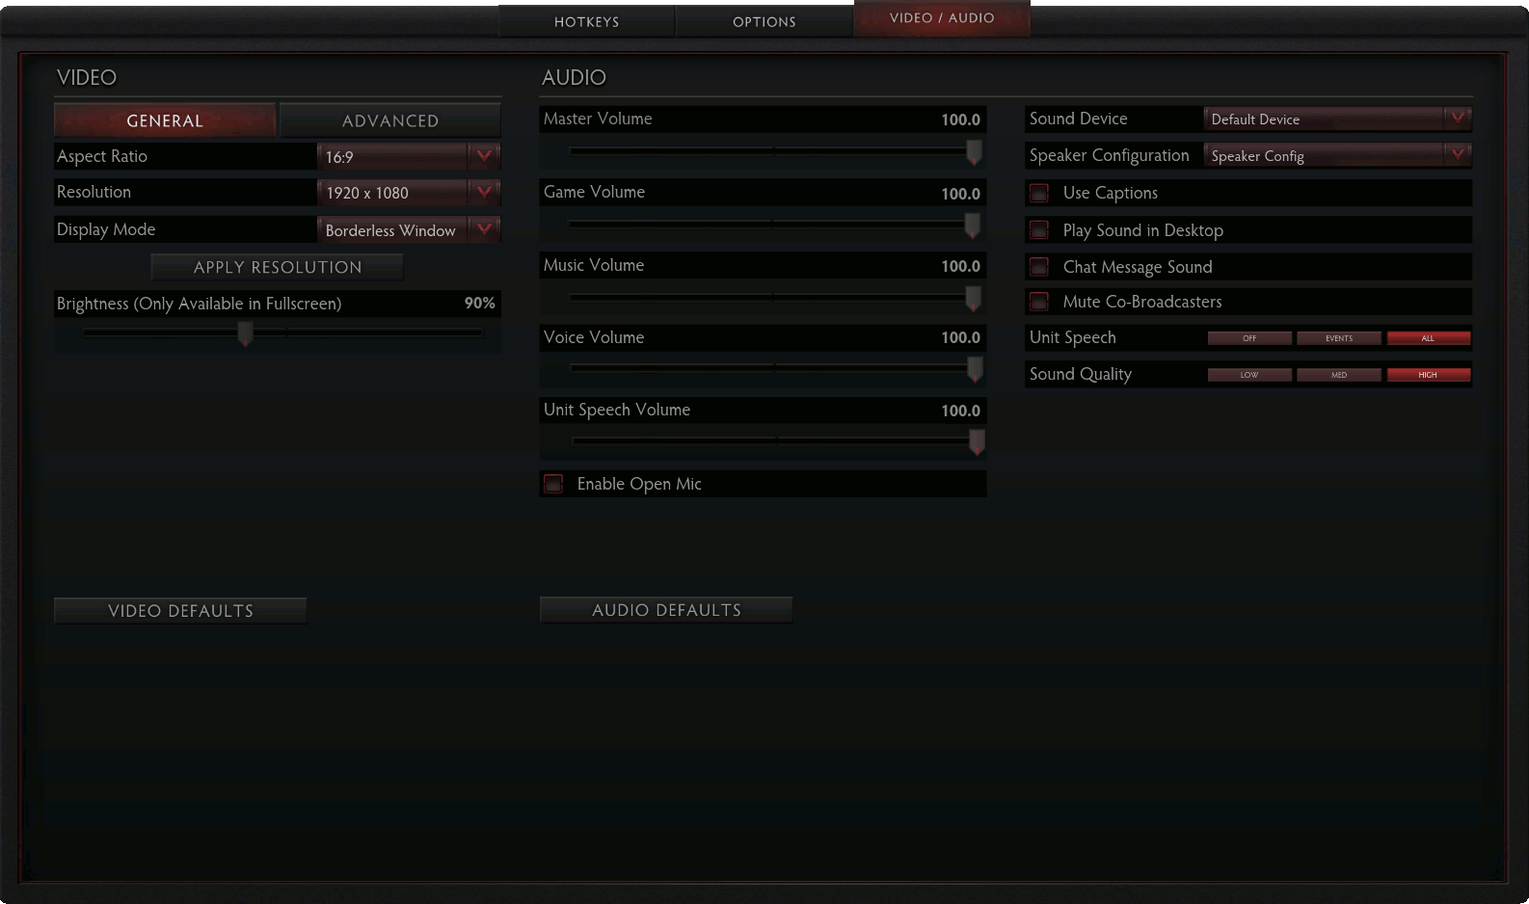Switch to the Options tab
This screenshot has width=1529, height=904.
(x=764, y=21)
